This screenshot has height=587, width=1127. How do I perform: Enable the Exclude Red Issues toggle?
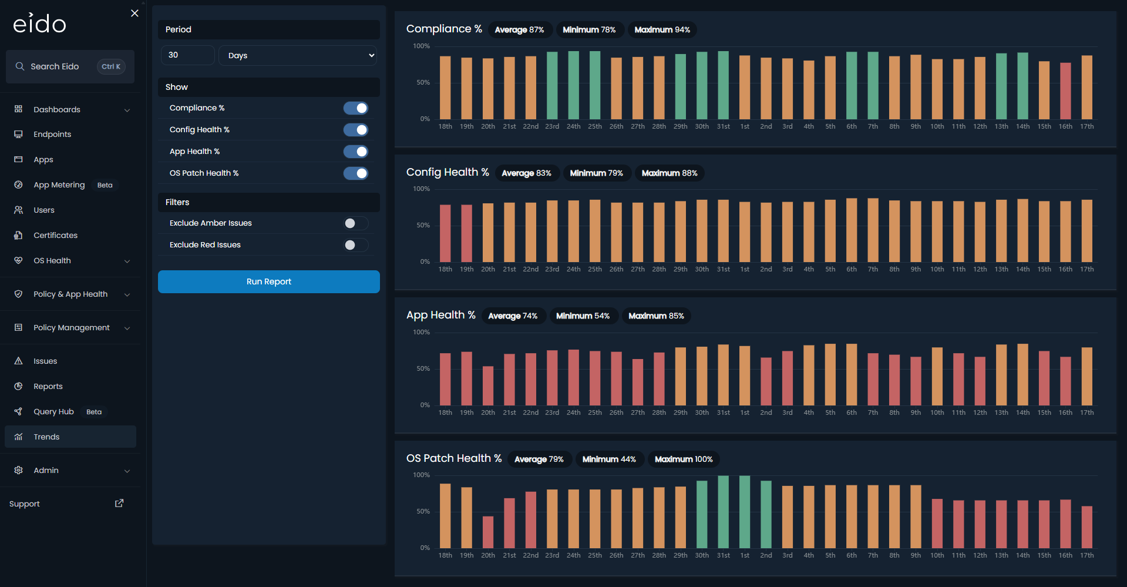coord(356,245)
